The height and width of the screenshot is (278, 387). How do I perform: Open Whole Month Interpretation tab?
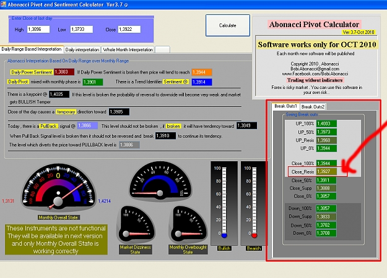(x=128, y=49)
